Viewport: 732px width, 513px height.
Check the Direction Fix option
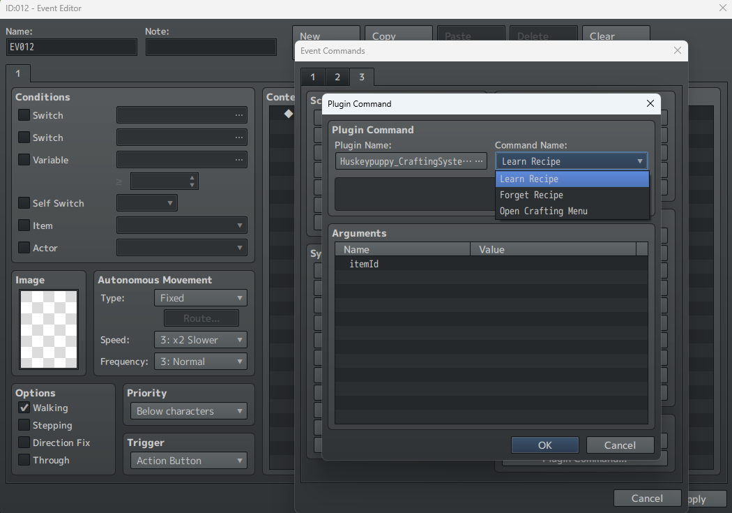[24, 443]
